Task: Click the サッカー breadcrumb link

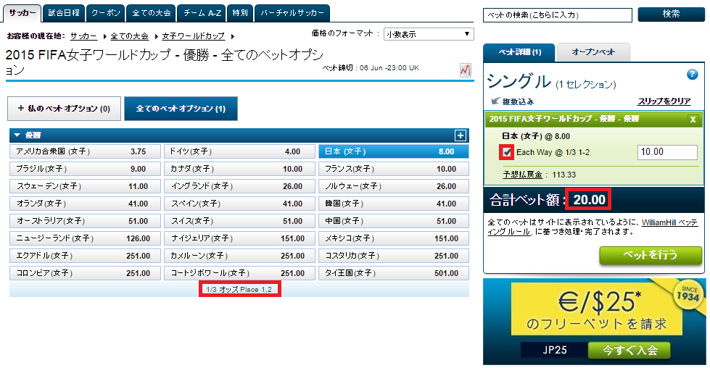Action: point(83,36)
